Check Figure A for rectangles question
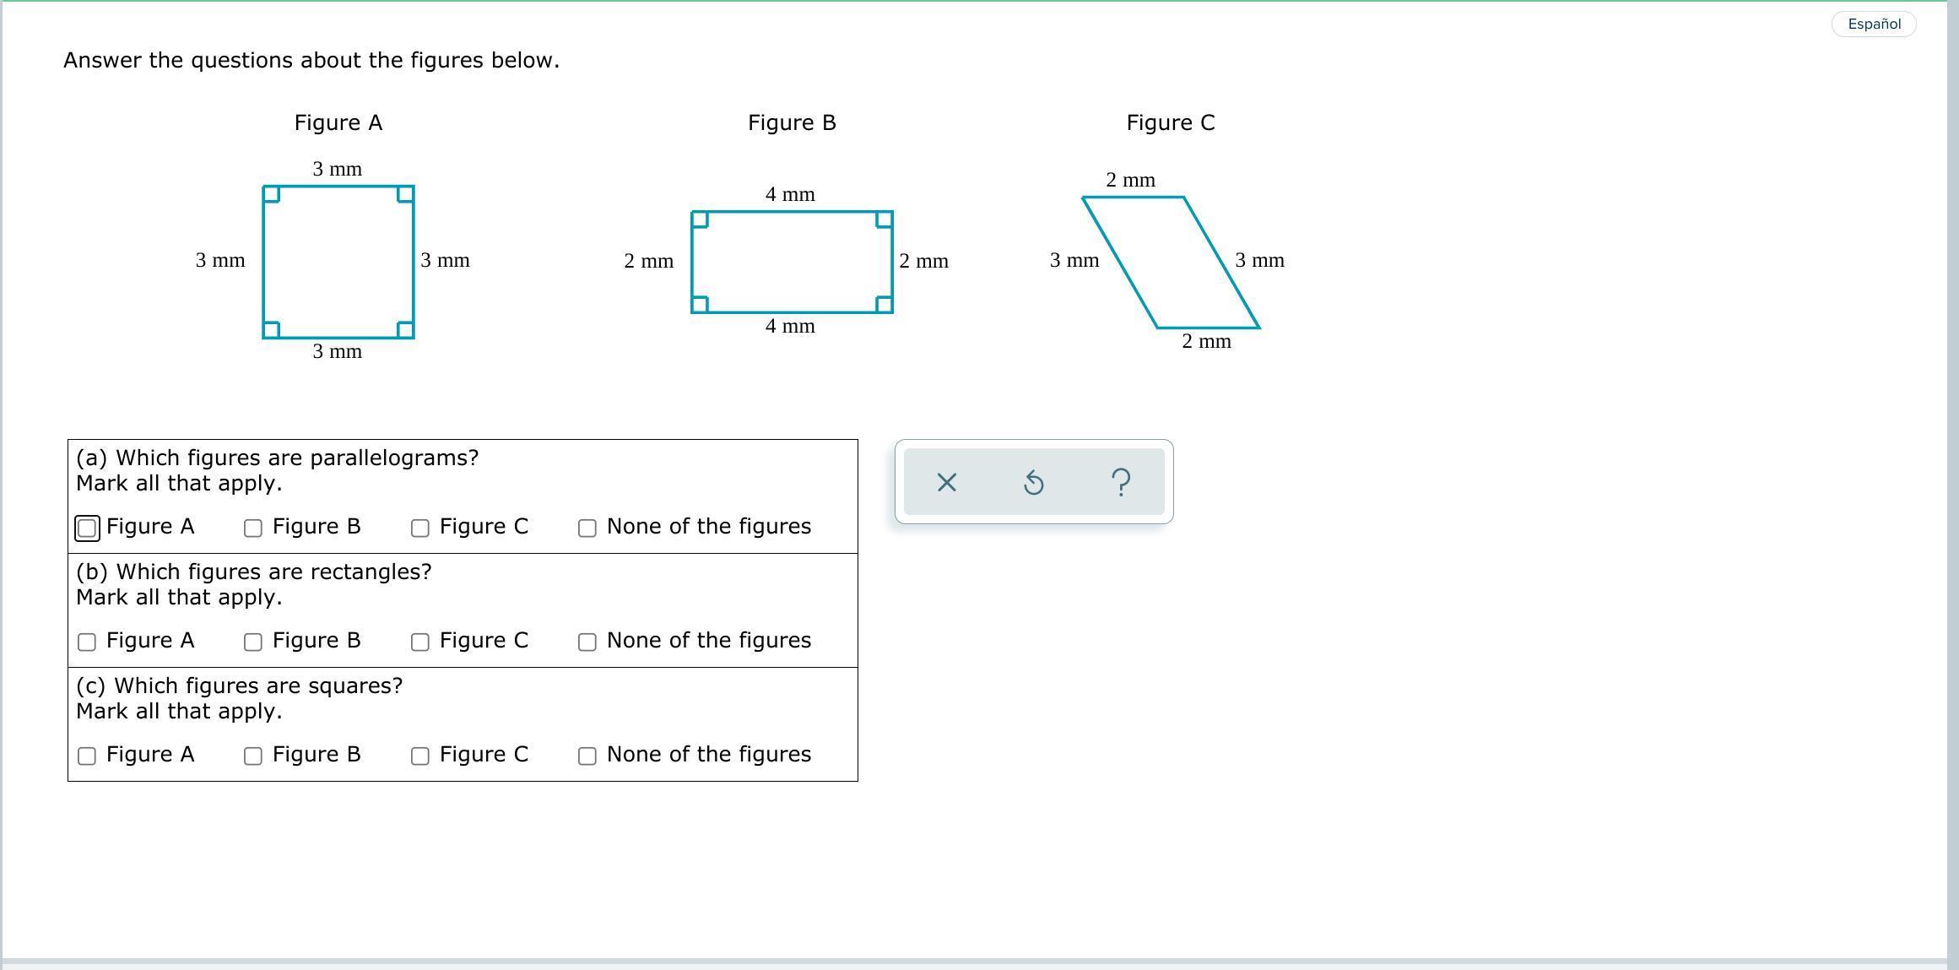 [87, 642]
